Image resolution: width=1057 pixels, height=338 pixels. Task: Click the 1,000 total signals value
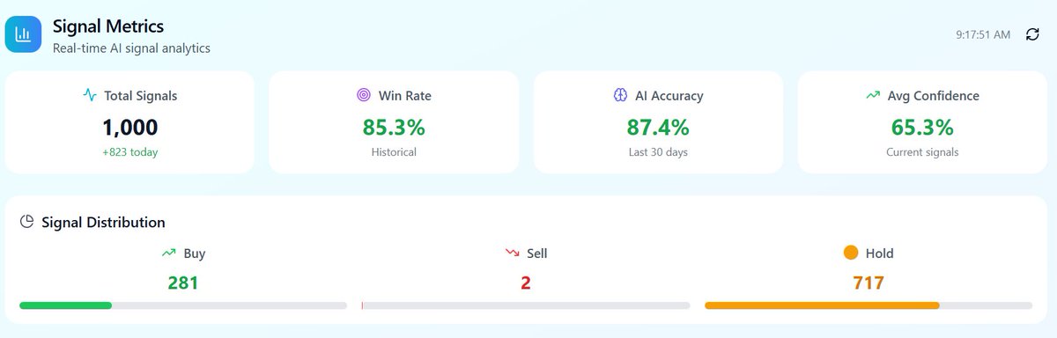tap(130, 127)
